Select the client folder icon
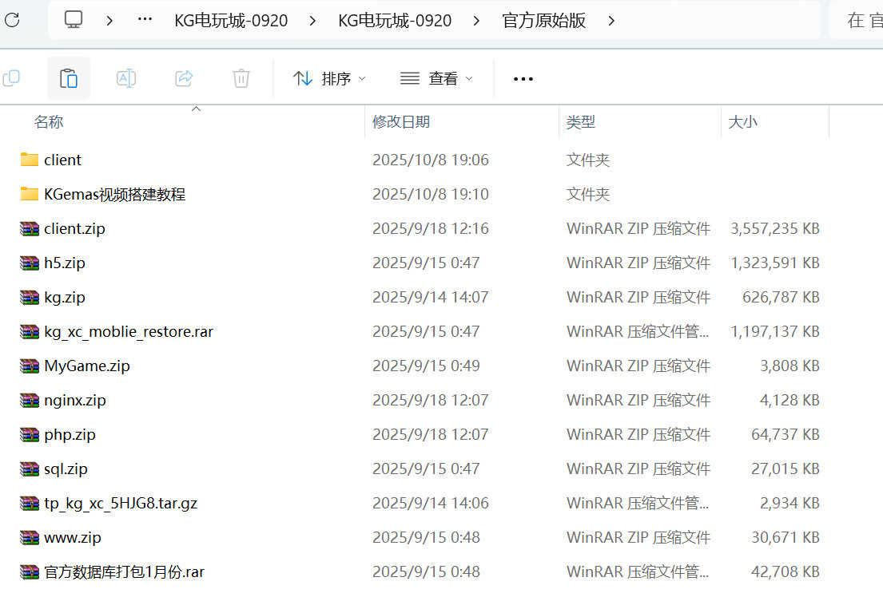 (30, 160)
